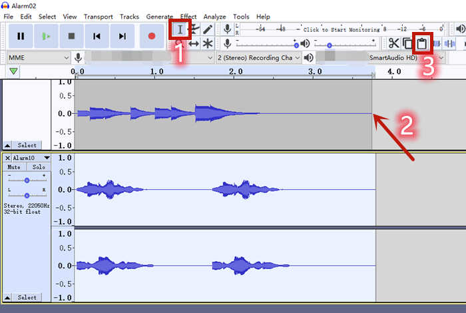Image resolution: width=466 pixels, height=313 pixels.
Task: Paste audio with the clipboard icon
Action: pyautogui.click(x=421, y=44)
